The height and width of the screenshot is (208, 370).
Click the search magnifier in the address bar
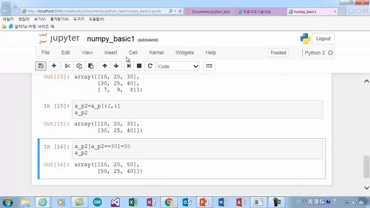click(x=171, y=11)
